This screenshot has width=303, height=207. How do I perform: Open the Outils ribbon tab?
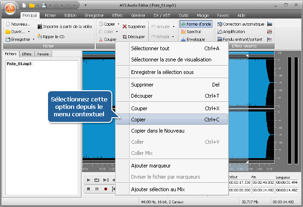pos(183,15)
